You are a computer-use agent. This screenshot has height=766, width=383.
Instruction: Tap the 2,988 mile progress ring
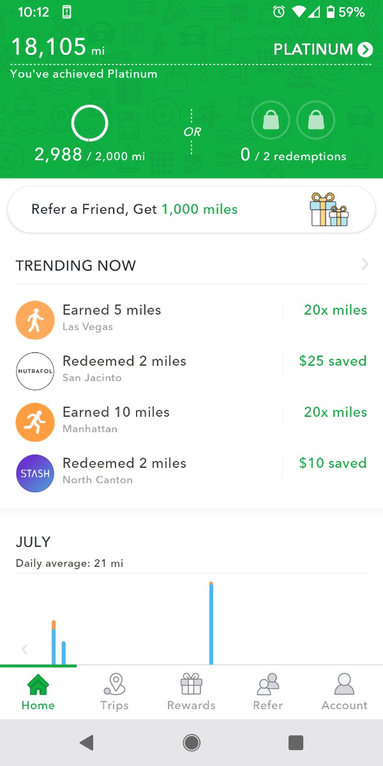(89, 123)
